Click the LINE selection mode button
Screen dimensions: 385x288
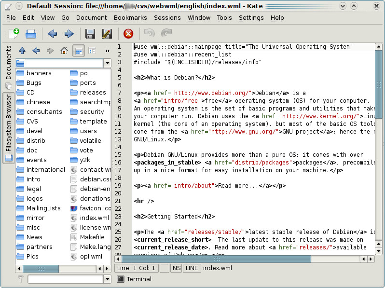pos(192,268)
